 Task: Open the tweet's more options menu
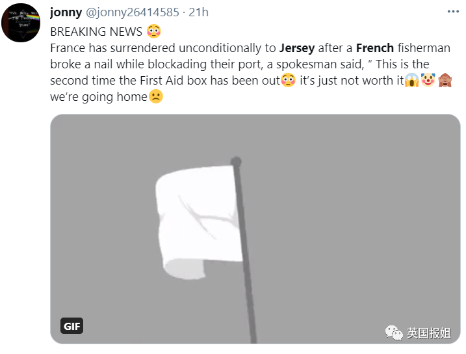(453, 12)
